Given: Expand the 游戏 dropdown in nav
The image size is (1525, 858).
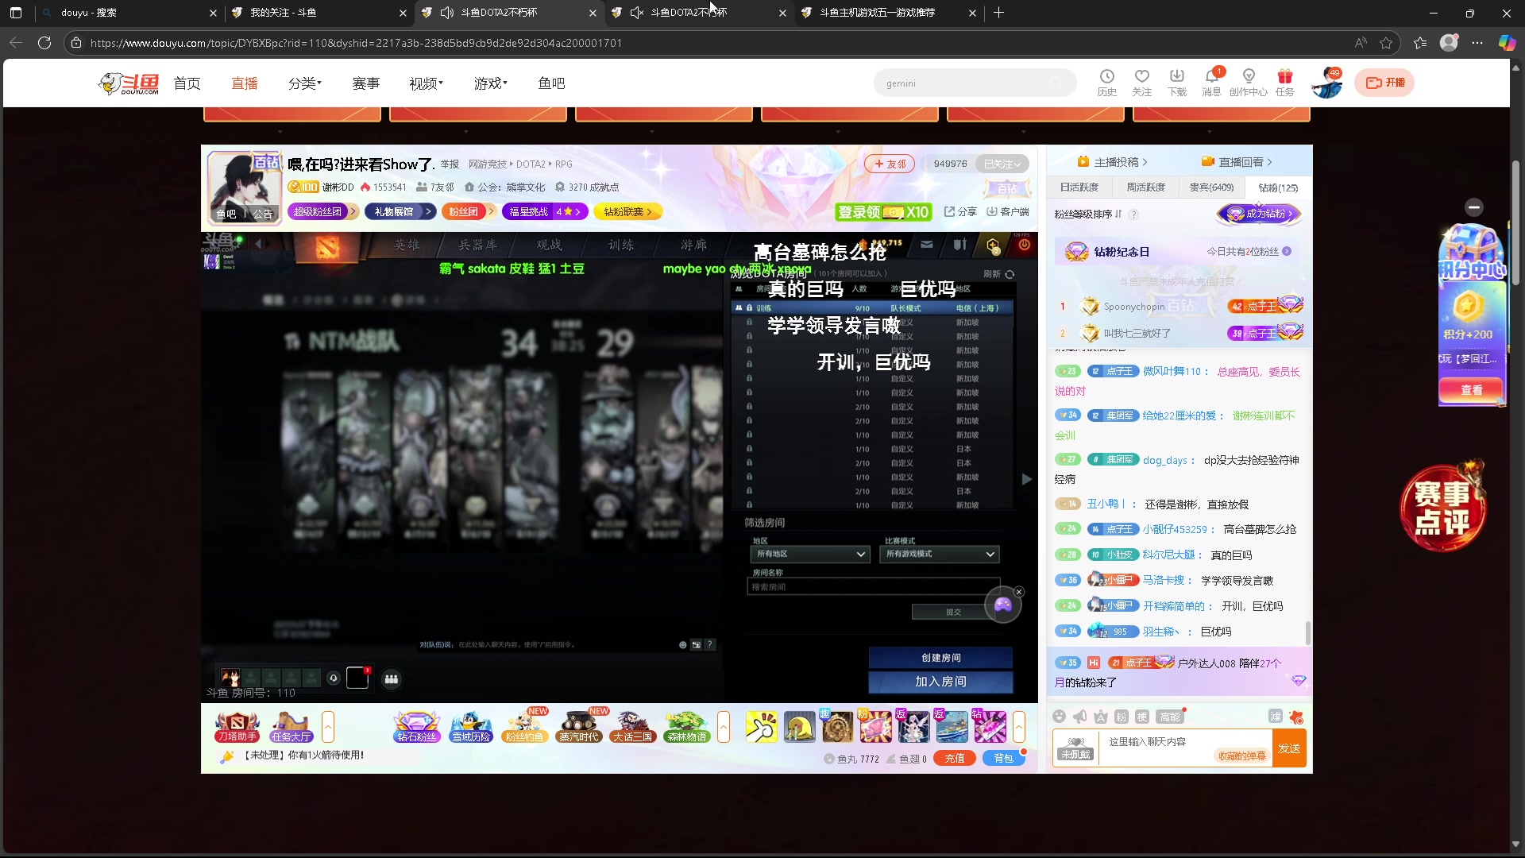Looking at the screenshot, I should pos(490,83).
